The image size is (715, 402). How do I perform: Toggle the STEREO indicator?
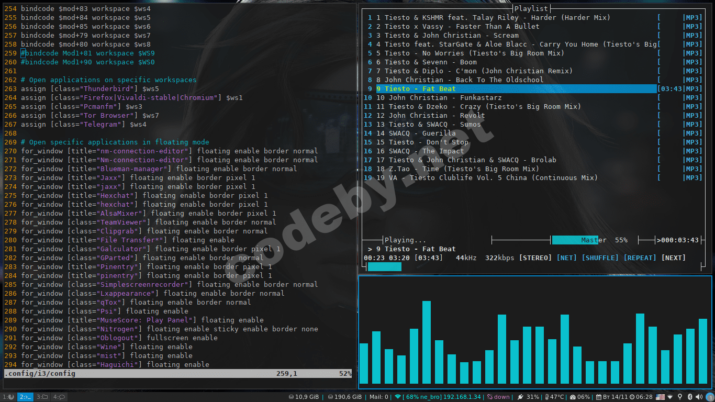pyautogui.click(x=535, y=258)
